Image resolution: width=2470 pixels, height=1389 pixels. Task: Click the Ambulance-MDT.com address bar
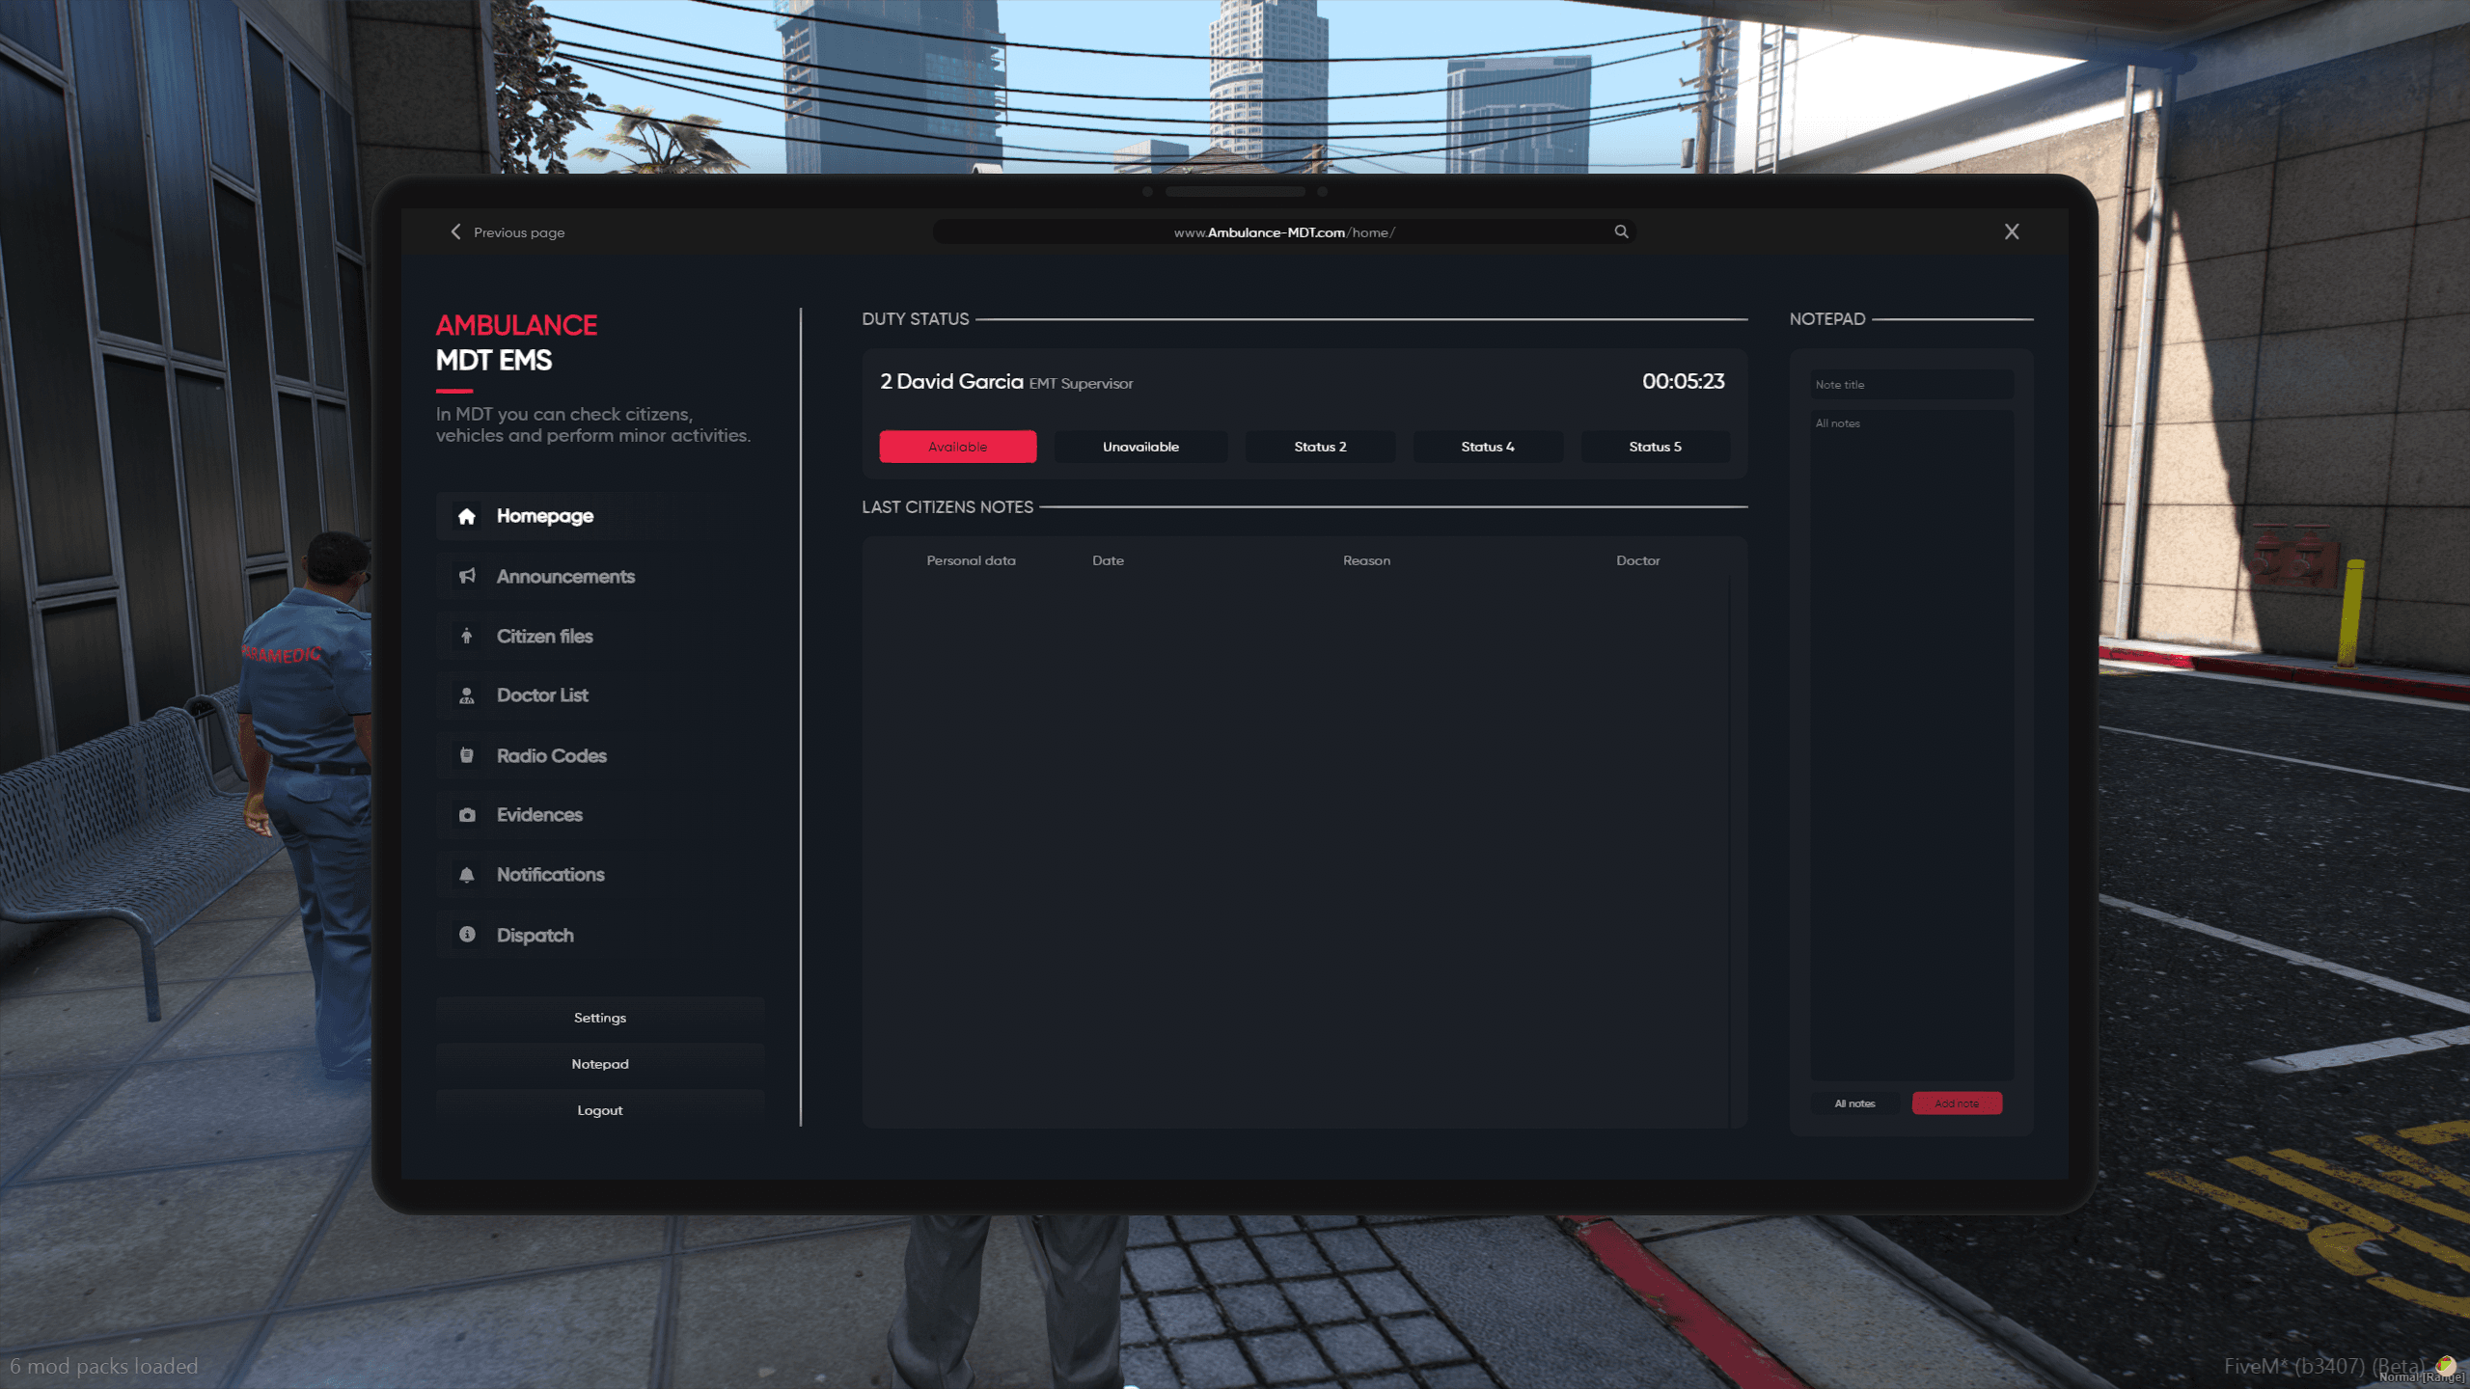1283,231
